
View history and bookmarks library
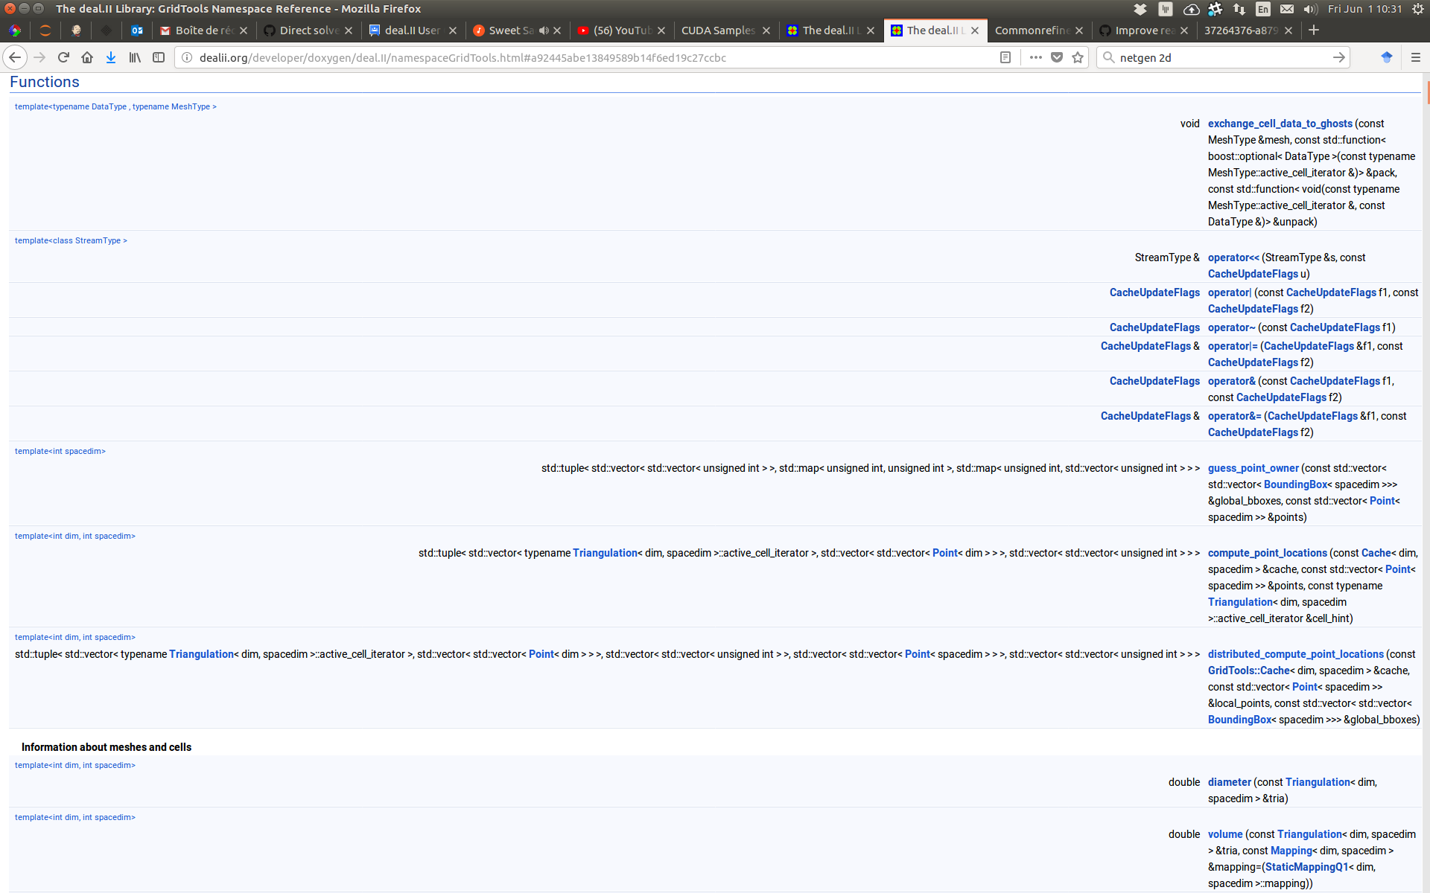point(135,57)
